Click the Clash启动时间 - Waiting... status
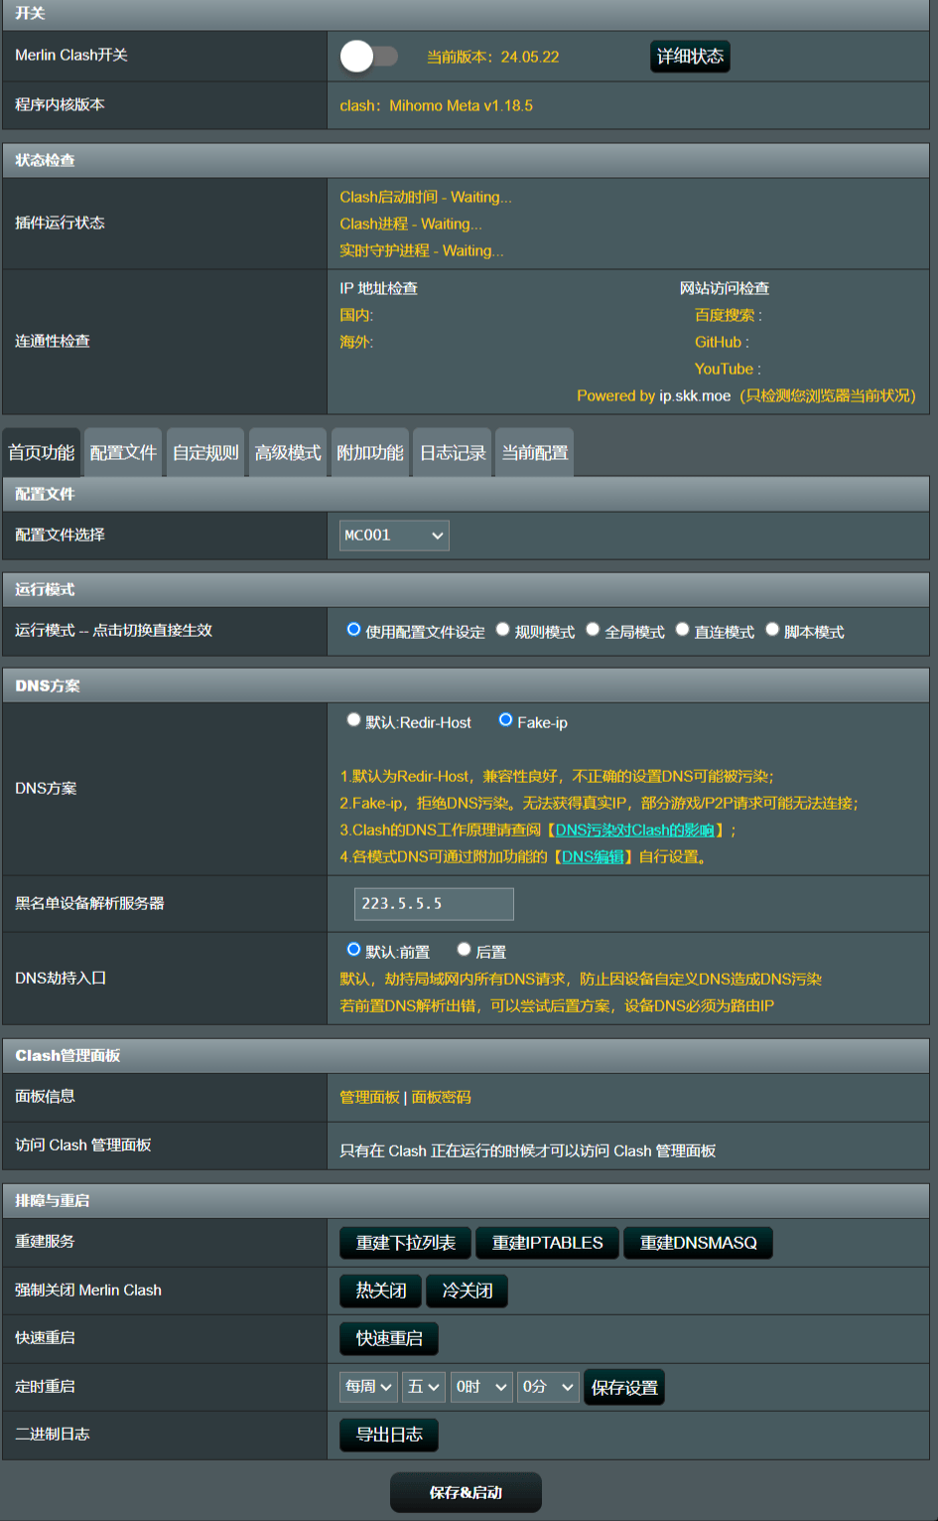The width and height of the screenshot is (938, 1521). tap(426, 198)
